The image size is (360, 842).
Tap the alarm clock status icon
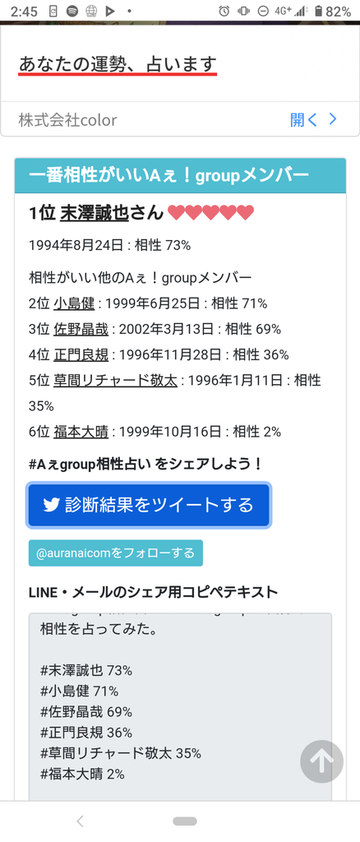pos(224,11)
